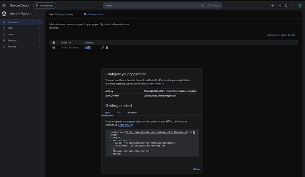Click the Search button in top bar
This screenshot has width=305, height=177.
pos(214,6)
